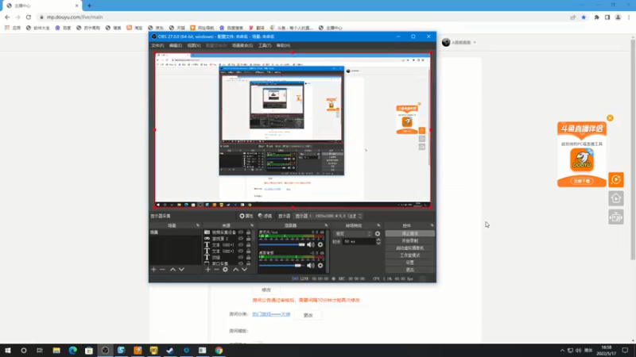Click the 停止推流 button
Screen dimensions: 636x357
(409, 233)
